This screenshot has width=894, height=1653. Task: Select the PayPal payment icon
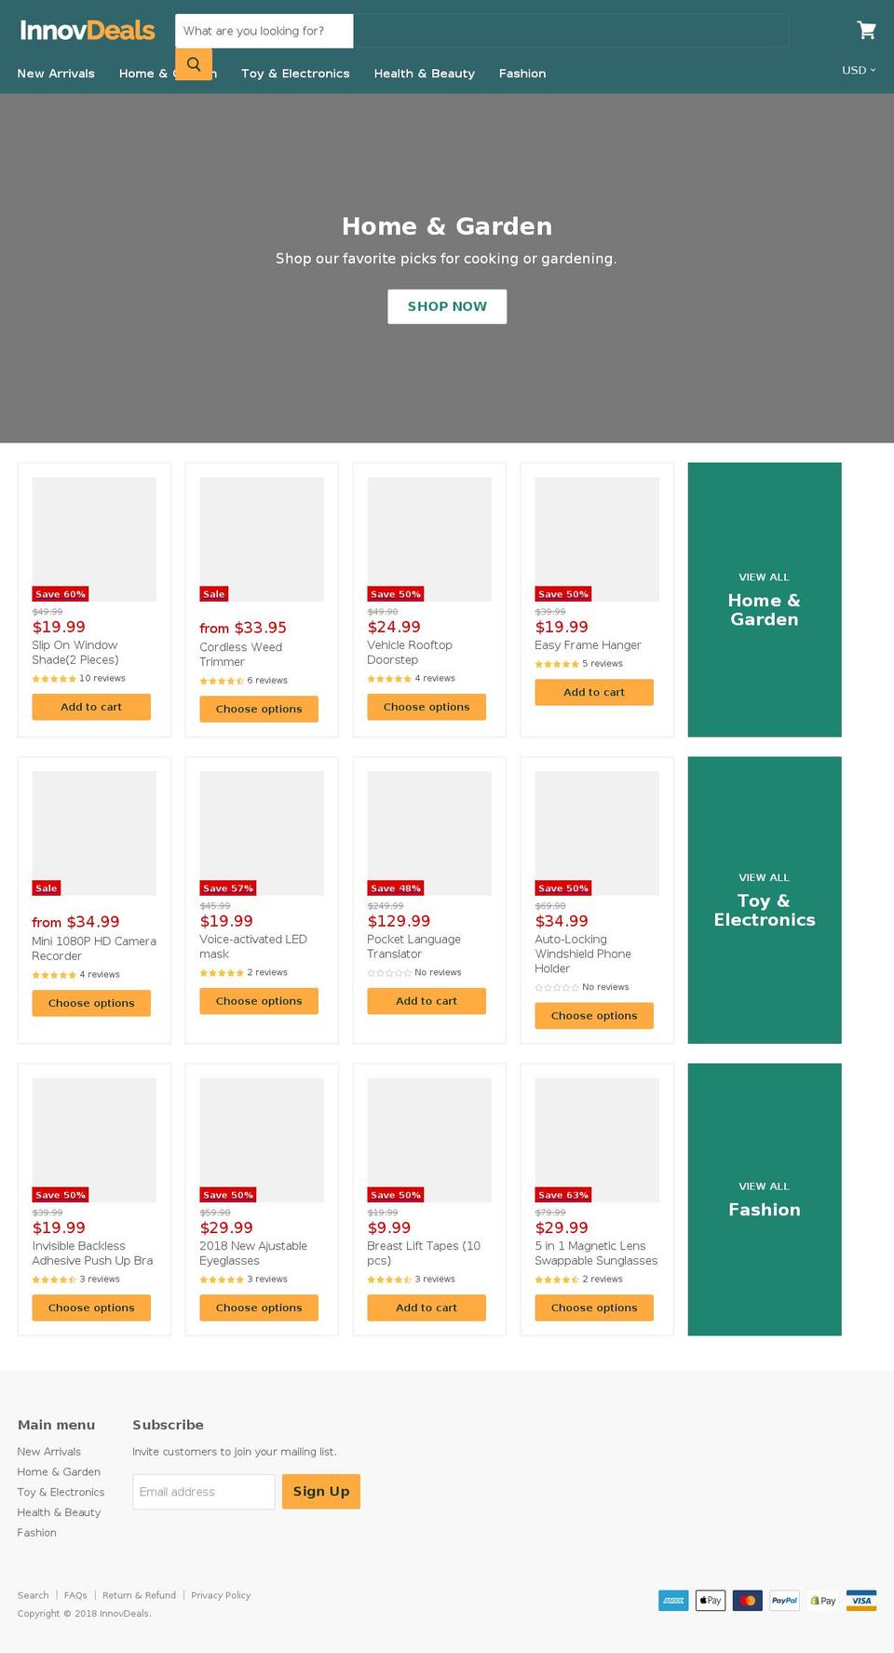point(785,1600)
